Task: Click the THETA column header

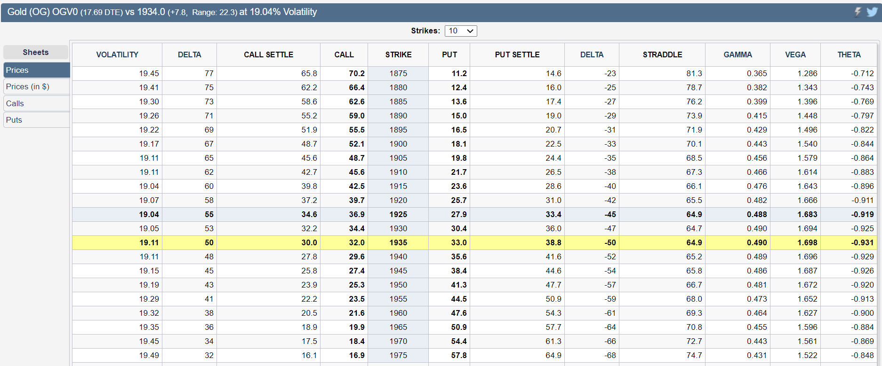Action: pyautogui.click(x=849, y=55)
